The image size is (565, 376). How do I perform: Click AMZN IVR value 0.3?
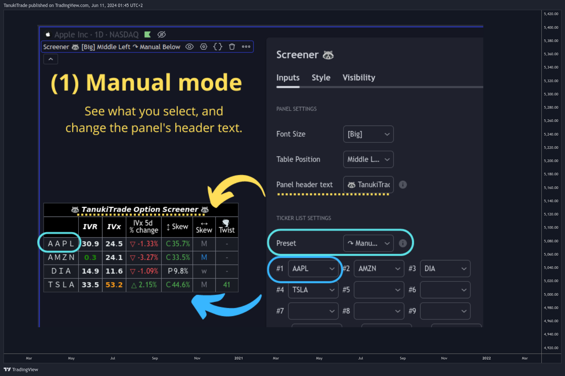pos(90,257)
